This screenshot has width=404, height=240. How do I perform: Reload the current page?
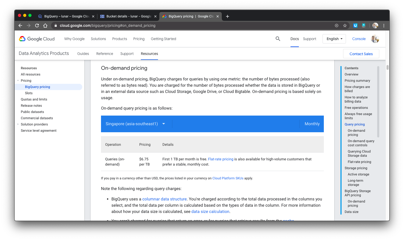[x=37, y=25]
